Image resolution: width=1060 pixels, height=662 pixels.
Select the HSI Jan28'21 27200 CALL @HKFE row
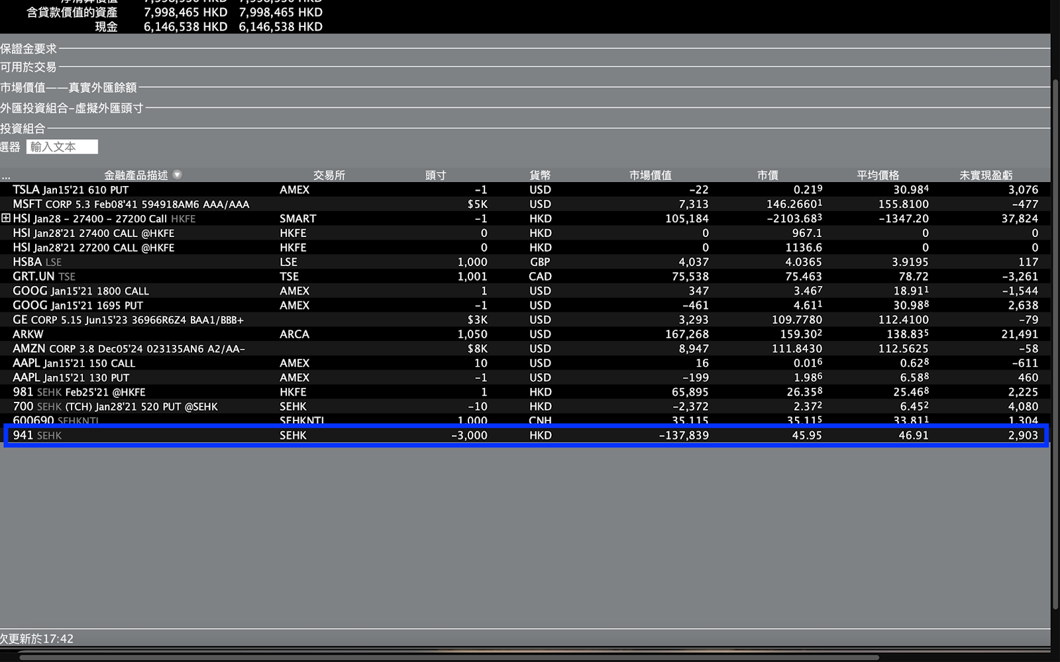[x=525, y=248]
